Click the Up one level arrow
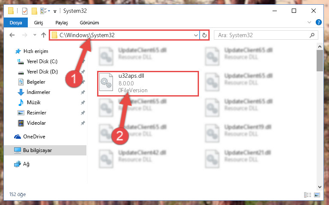 coord(44,35)
